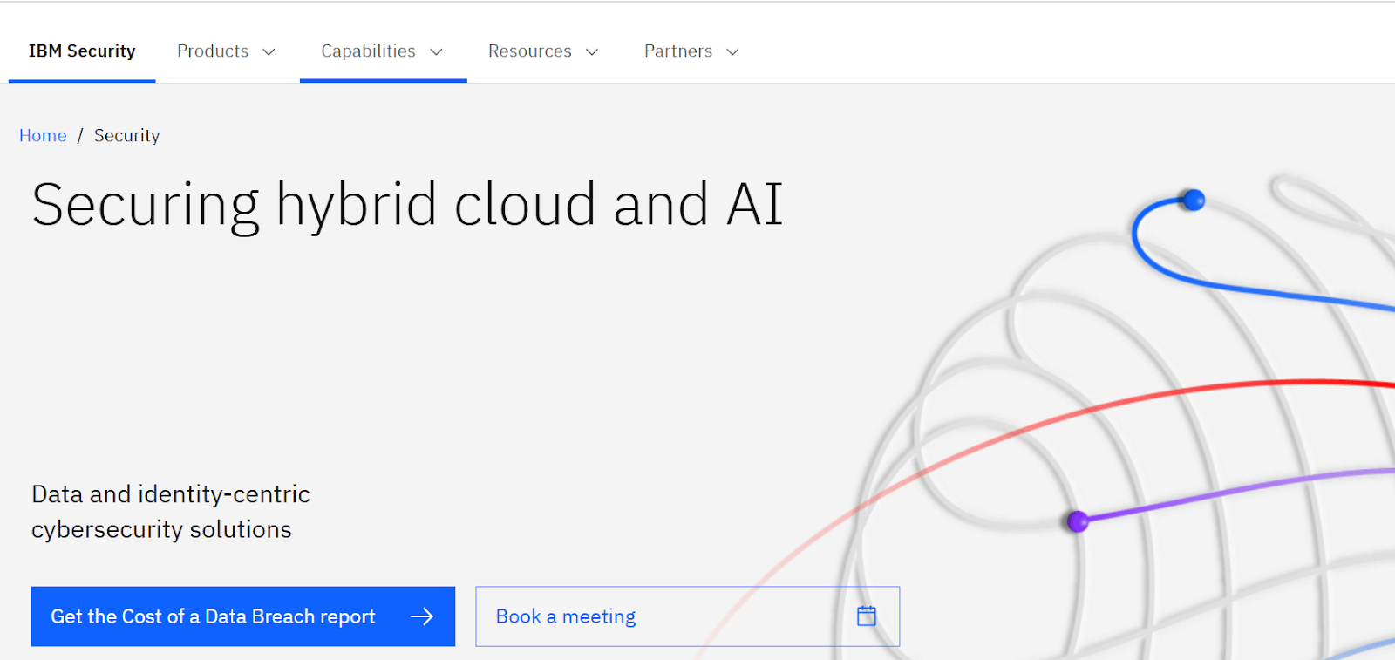
Task: Open the IBM Security home tab
Action: point(82,51)
